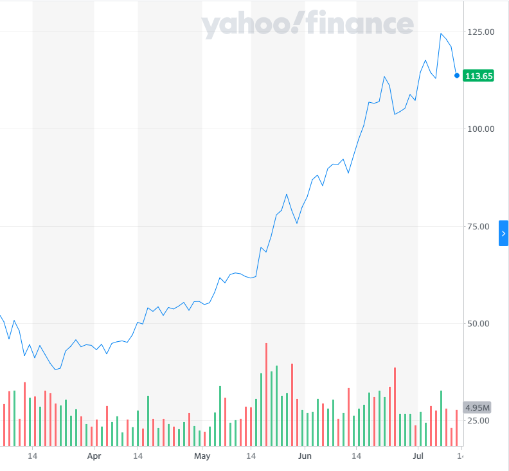This screenshot has height=471, width=509.
Task: Click the 125.00 price axis label
Action: point(481,31)
